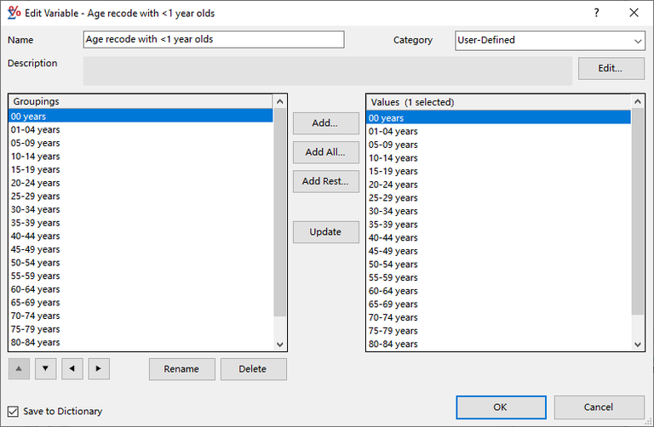654x427 pixels.
Task: Click the Add Rest... button
Action: pos(325,181)
